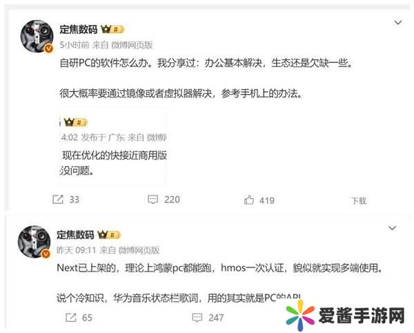Image resolution: width=414 pixels, height=333 pixels.
Task: Click the 爱酱手游网 watermark logo
Action: [346, 316]
